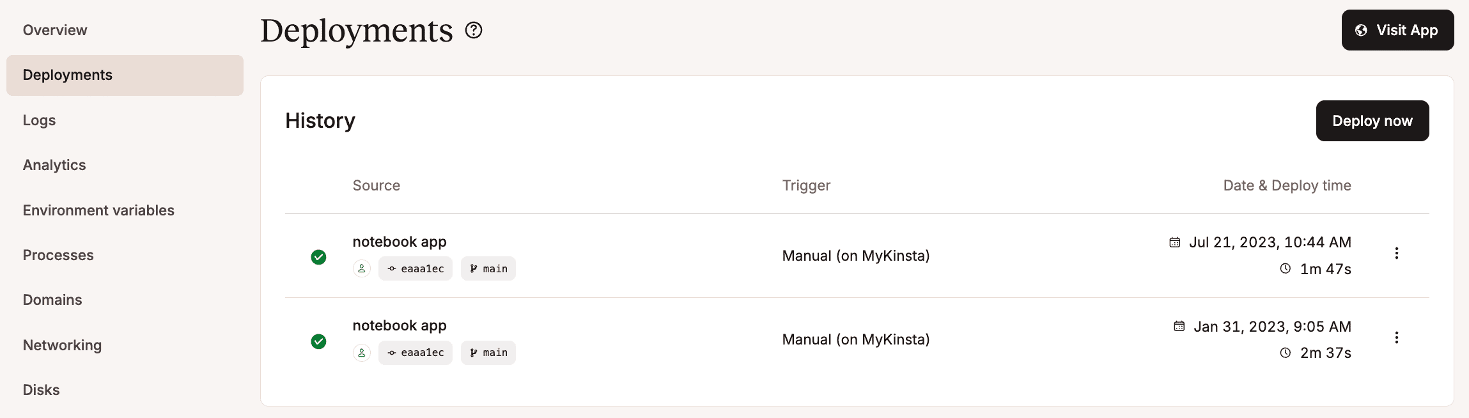
Task: Click the user avatar icon in July deployment
Action: pos(362,269)
